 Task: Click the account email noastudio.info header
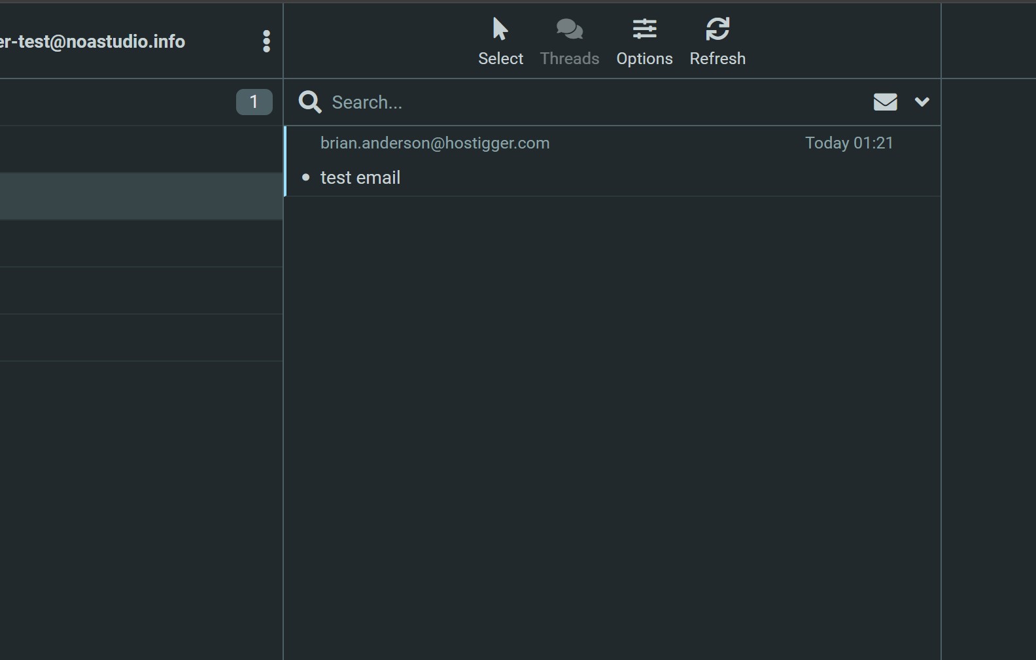point(92,42)
